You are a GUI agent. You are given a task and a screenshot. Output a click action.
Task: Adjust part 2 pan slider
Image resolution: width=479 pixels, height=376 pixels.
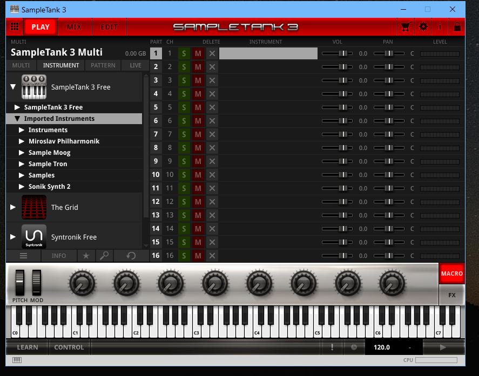389,67
